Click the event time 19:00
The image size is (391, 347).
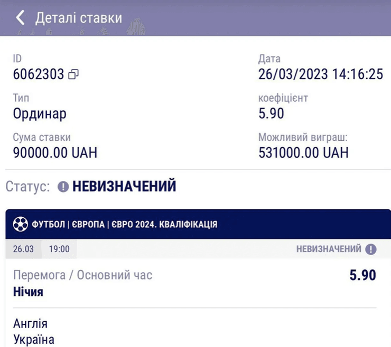[x=59, y=249]
